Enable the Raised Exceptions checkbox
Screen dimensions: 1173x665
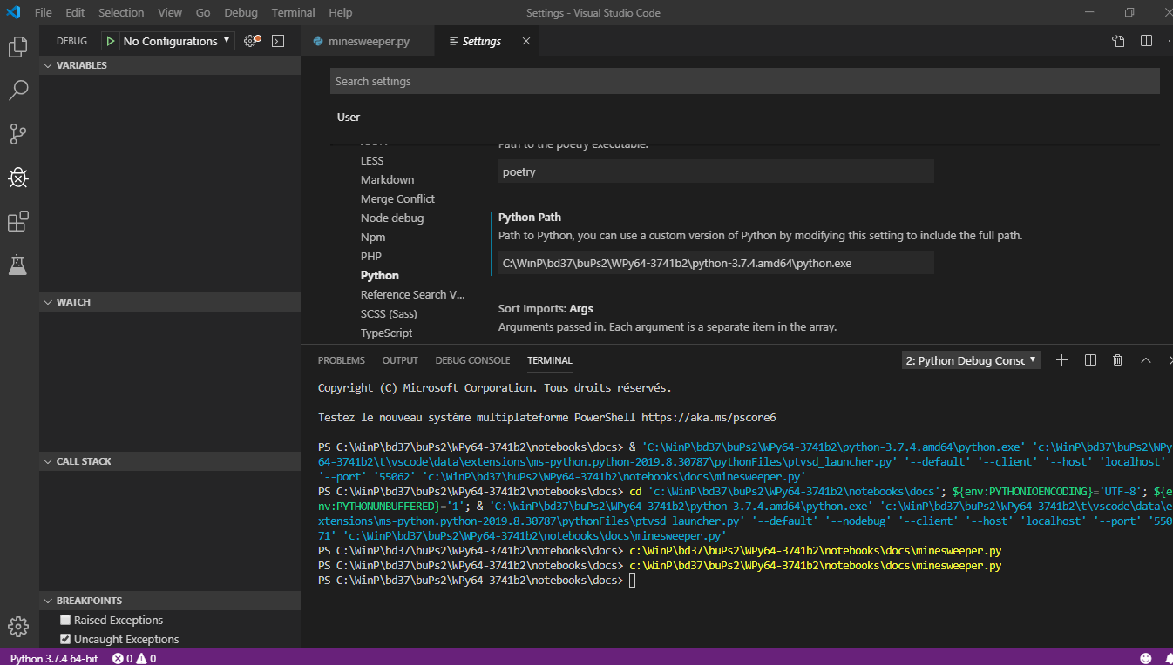[65, 620]
